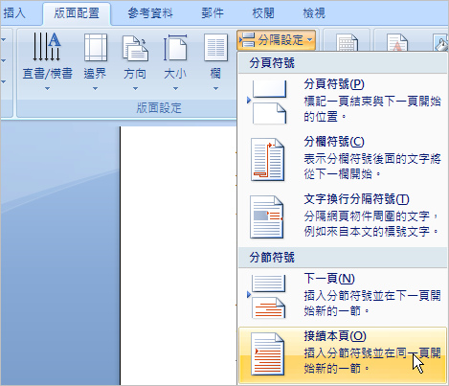449x386 pixels.
Task: Select the 文字換行分隔符號(T) icon
Action: pyautogui.click(x=267, y=216)
